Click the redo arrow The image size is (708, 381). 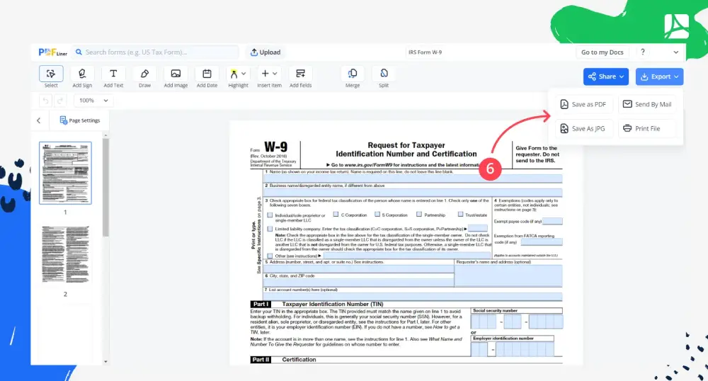(59, 101)
